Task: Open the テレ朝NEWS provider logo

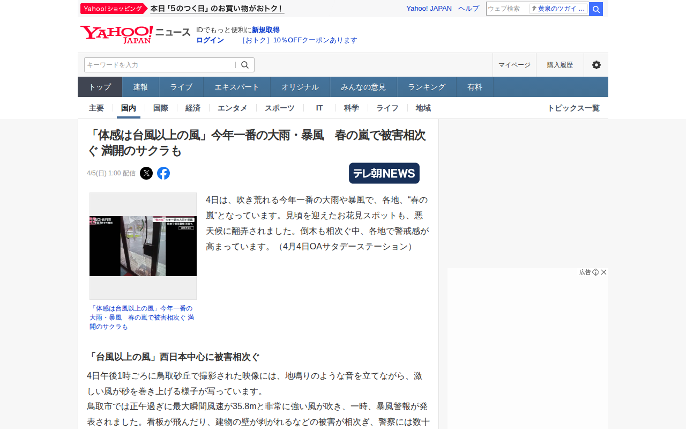Action: [x=384, y=173]
